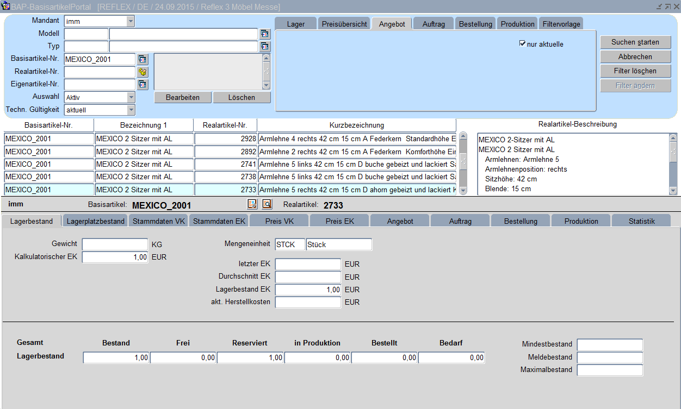This screenshot has height=409, width=681.
Task: Open the lookup list next to Modell
Action: pos(265,34)
